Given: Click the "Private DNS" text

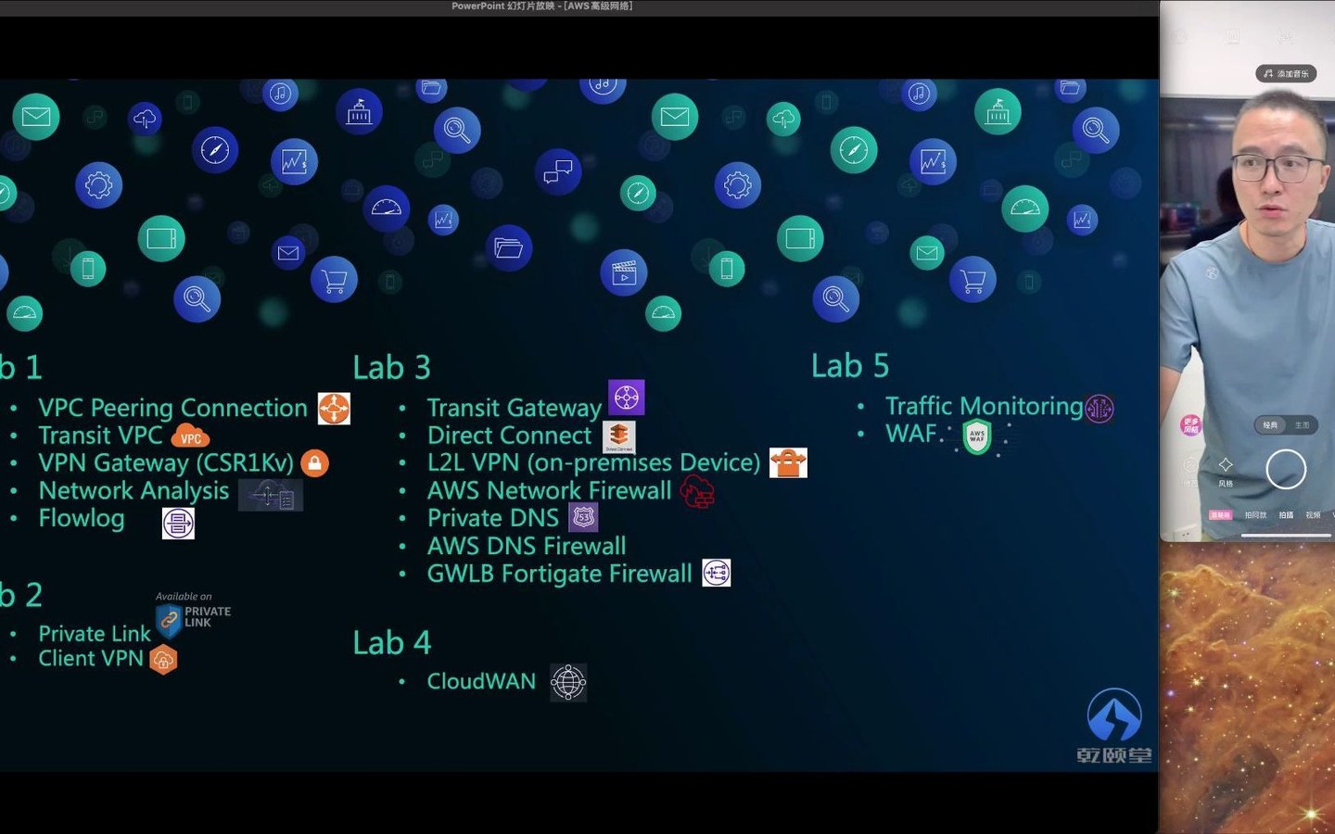Looking at the screenshot, I should 493,518.
